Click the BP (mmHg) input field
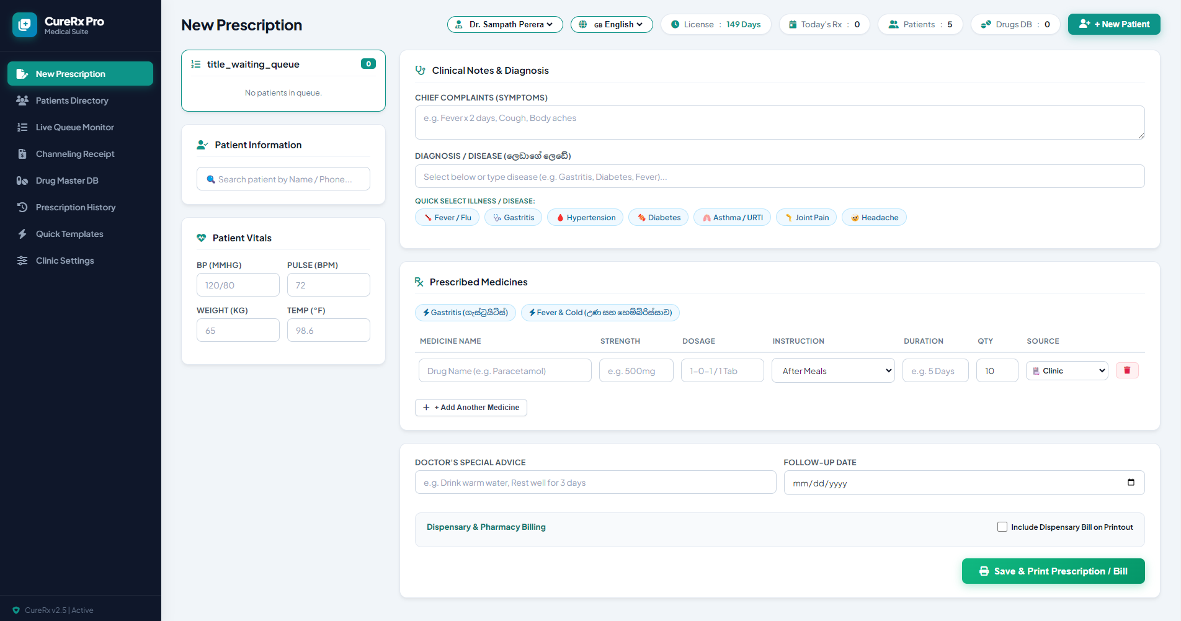This screenshot has height=621, width=1181. pos(238,285)
